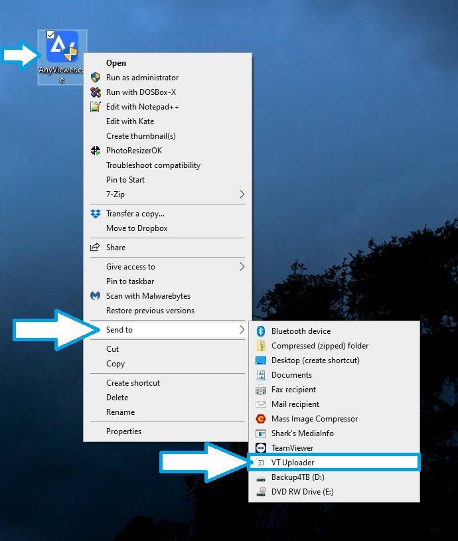The width and height of the screenshot is (458, 541).
Task: Select Mail recipient in submenu
Action: click(x=334, y=404)
